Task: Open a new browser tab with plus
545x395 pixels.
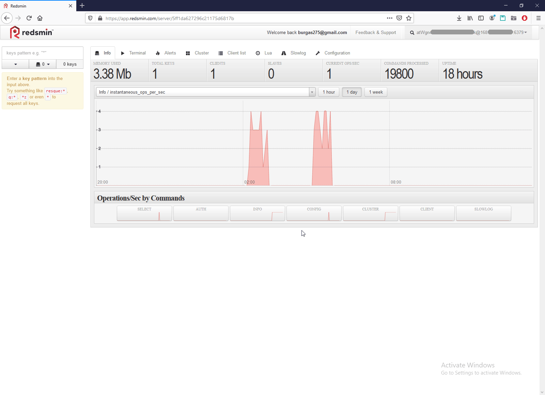Action: (x=82, y=5)
